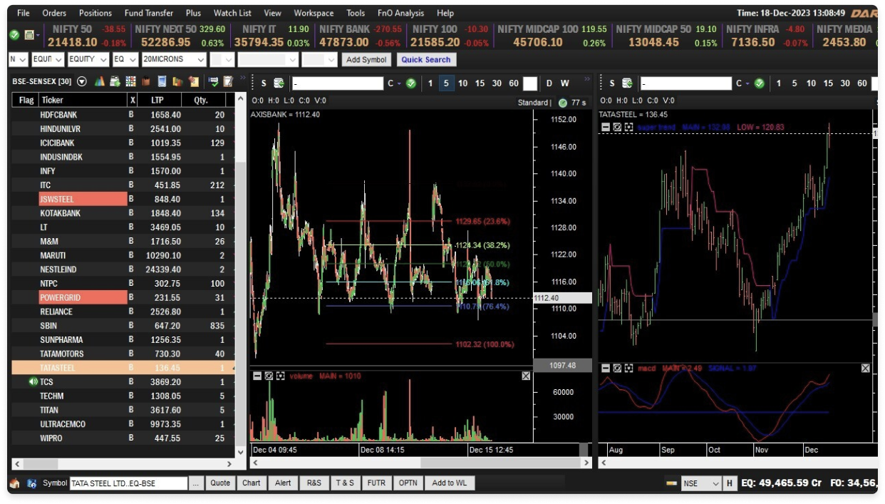The image size is (885, 504).
Task: Close the MACD indicator panel
Action: (x=865, y=369)
